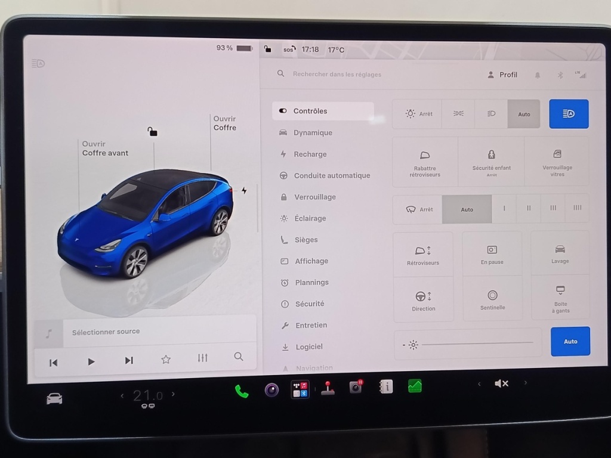Viewport: 611px width, 458px height.
Task: Open the Plannings settings menu
Action: click(305, 283)
